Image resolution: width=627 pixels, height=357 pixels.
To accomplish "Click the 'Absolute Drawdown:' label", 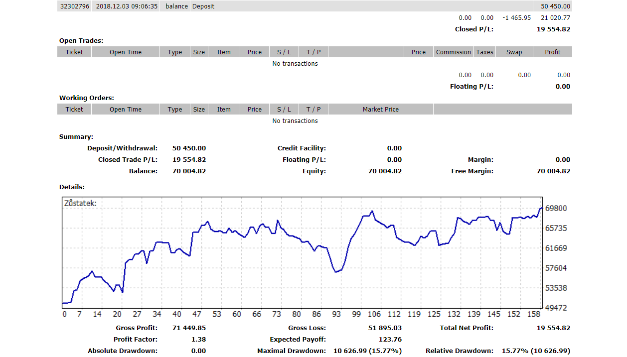I will 123,351.
